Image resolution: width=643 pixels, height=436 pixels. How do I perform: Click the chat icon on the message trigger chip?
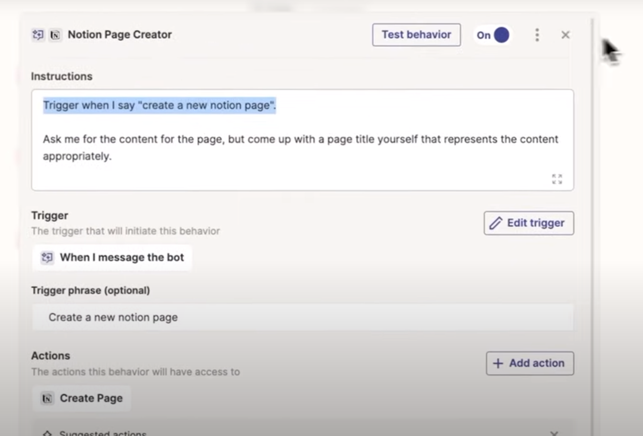[x=47, y=258]
